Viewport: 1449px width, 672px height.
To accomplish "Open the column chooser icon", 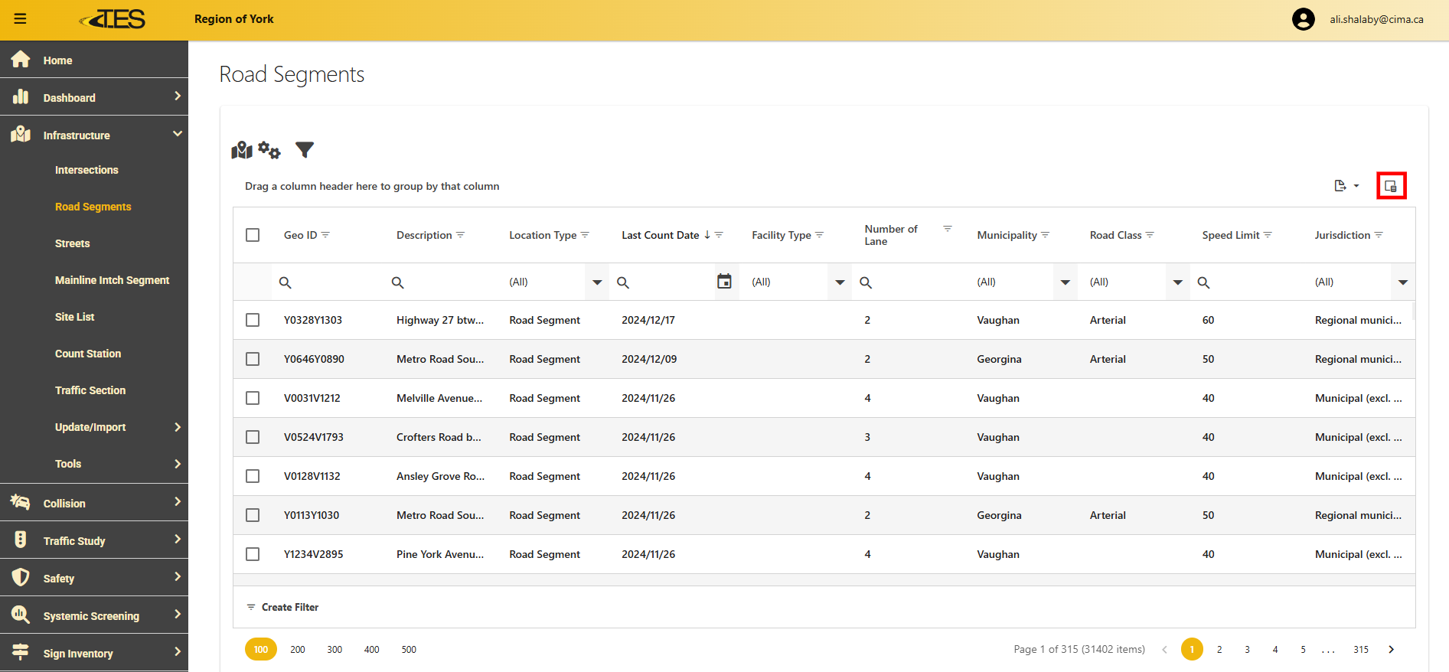I will tap(1391, 186).
